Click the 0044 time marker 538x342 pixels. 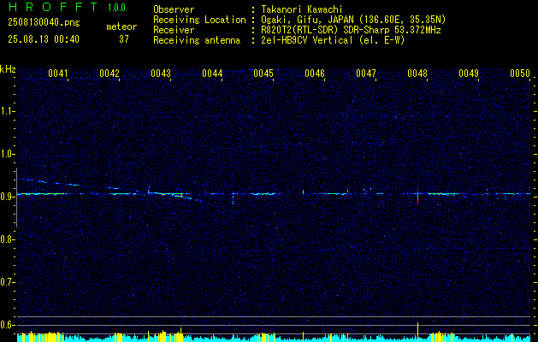(x=212, y=73)
